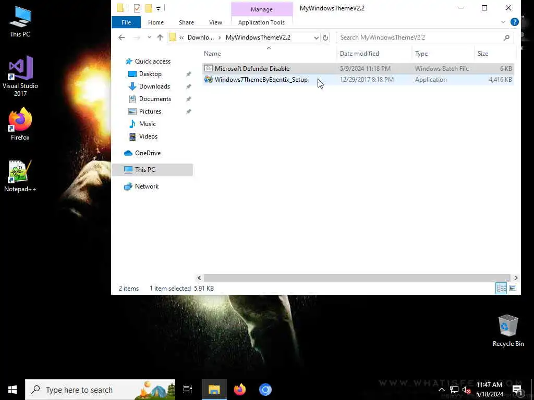Image resolution: width=534 pixels, height=400 pixels.
Task: Select This PC in the navigation pane
Action: (152, 170)
